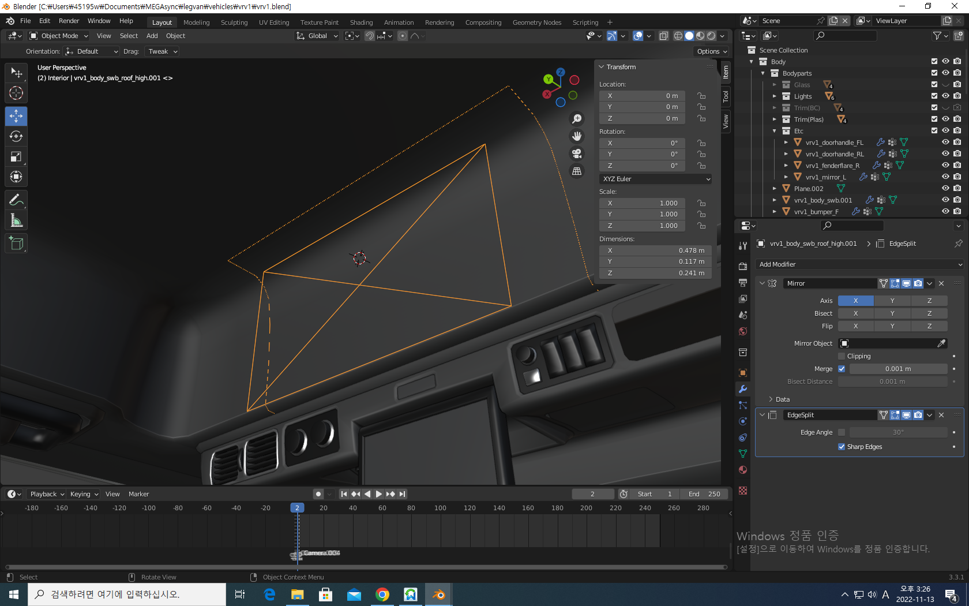Open the XYZ Euler rotation mode dropdown

(x=655, y=179)
